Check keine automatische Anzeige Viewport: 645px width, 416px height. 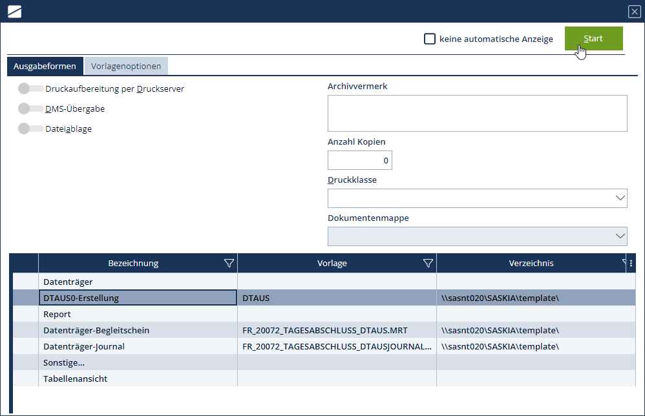click(430, 39)
